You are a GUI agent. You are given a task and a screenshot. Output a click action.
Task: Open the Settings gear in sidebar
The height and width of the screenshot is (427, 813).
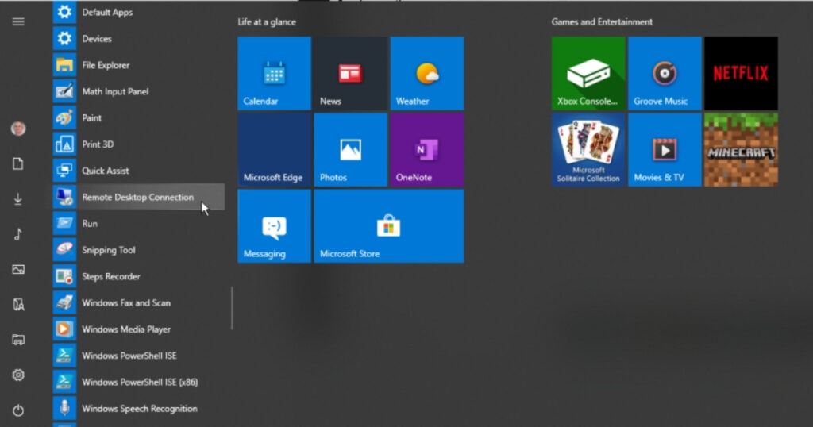coord(18,375)
